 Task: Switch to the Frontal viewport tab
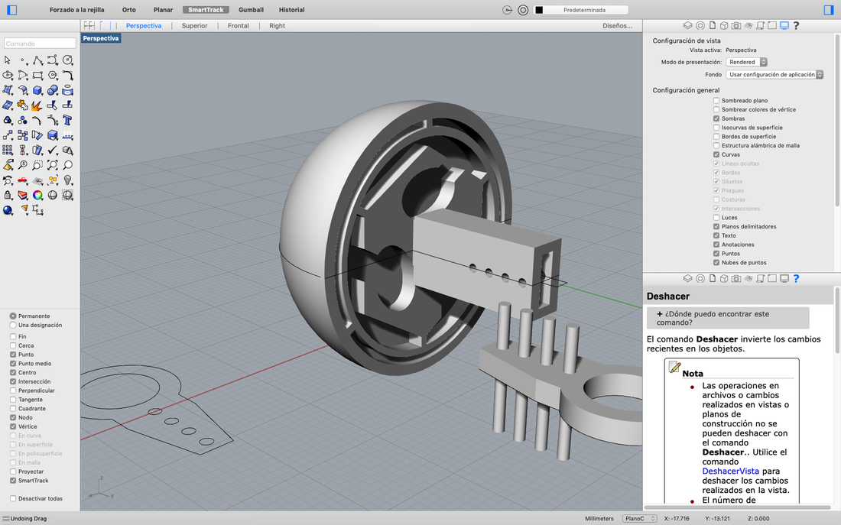[238, 26]
